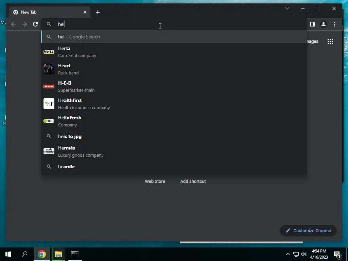
Task: Open the Web Store shortcut
Action: pyautogui.click(x=155, y=181)
